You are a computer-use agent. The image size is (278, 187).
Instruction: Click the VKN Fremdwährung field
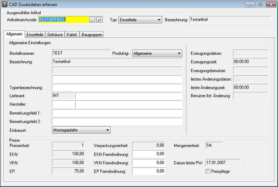pos(148,162)
